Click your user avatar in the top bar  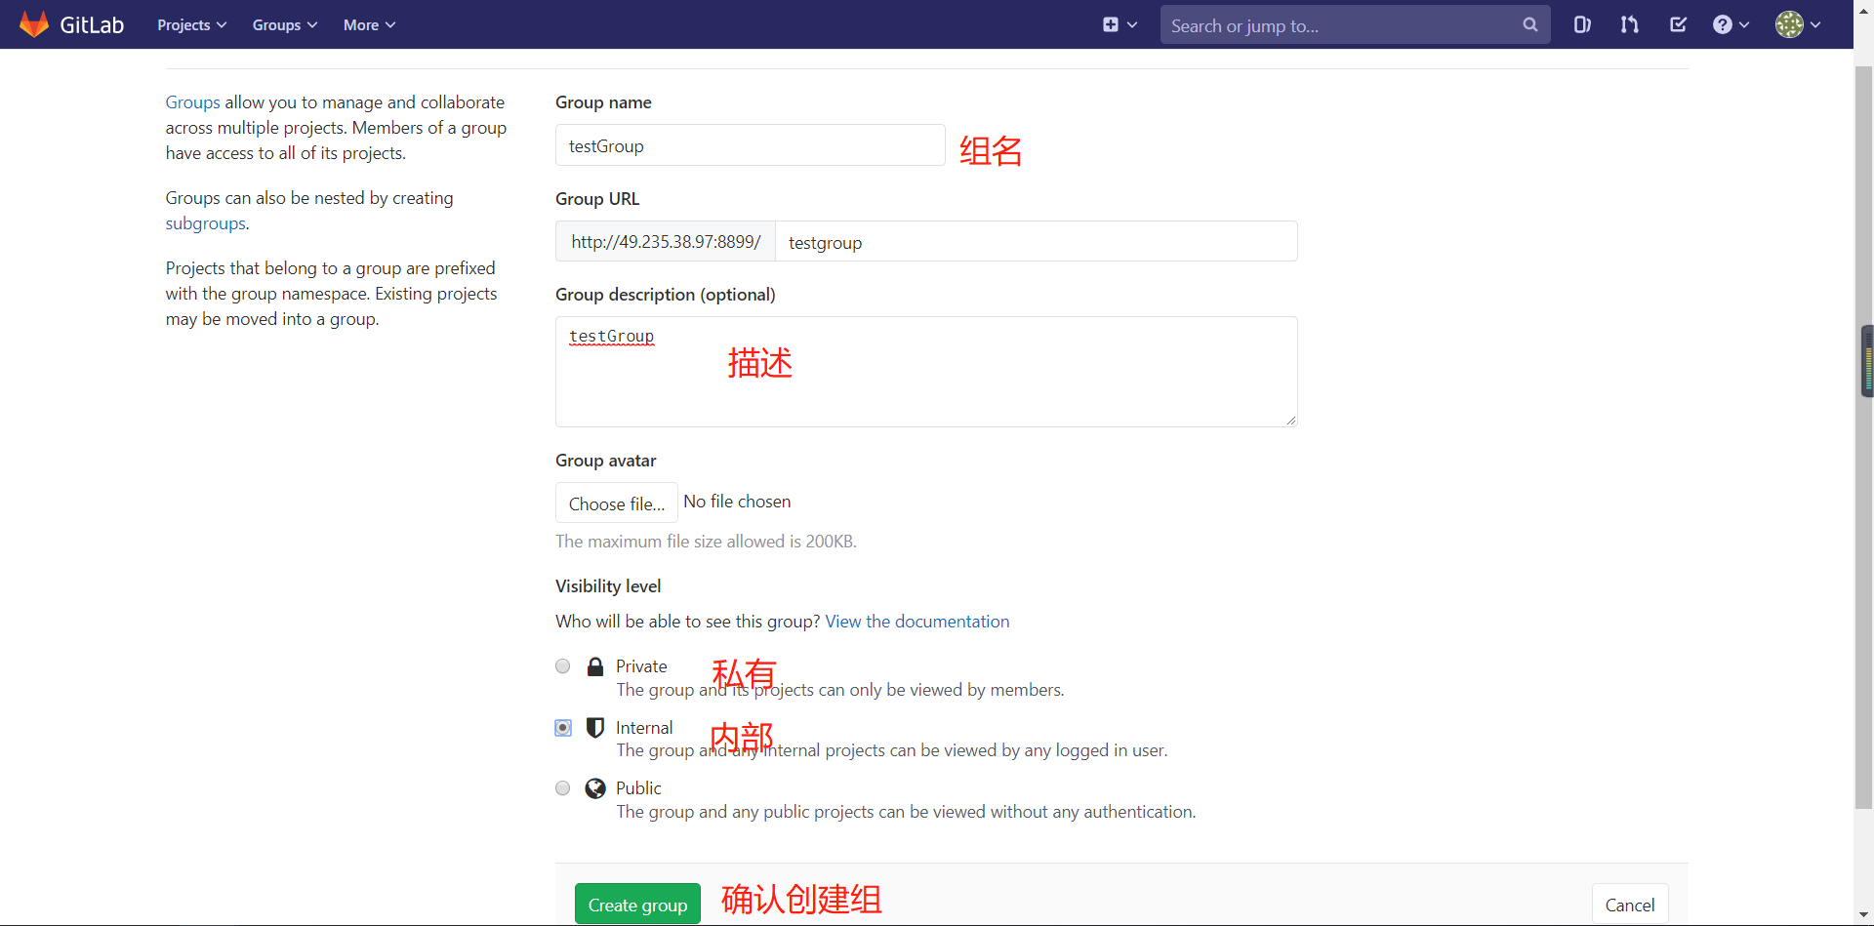coord(1792,24)
